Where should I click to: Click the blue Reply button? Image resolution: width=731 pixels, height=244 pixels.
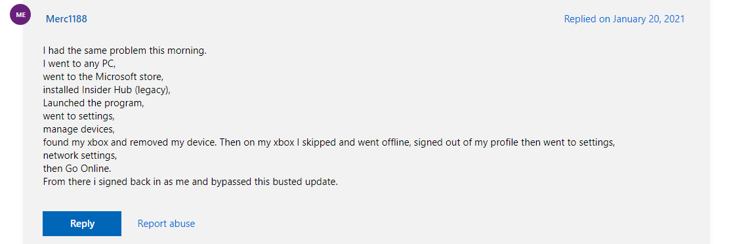pyautogui.click(x=82, y=224)
